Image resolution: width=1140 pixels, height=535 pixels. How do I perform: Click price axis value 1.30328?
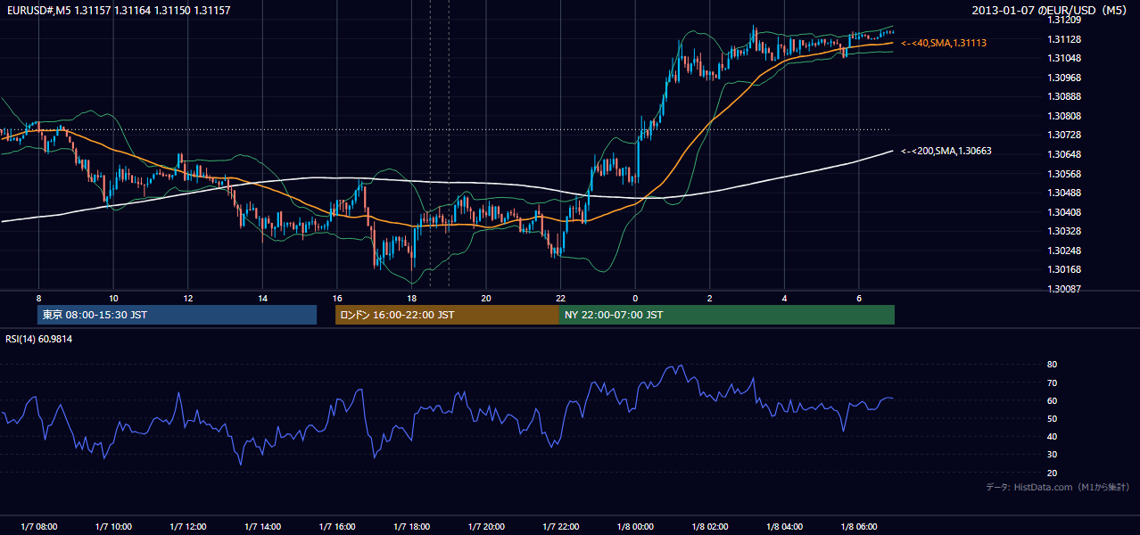click(1065, 231)
